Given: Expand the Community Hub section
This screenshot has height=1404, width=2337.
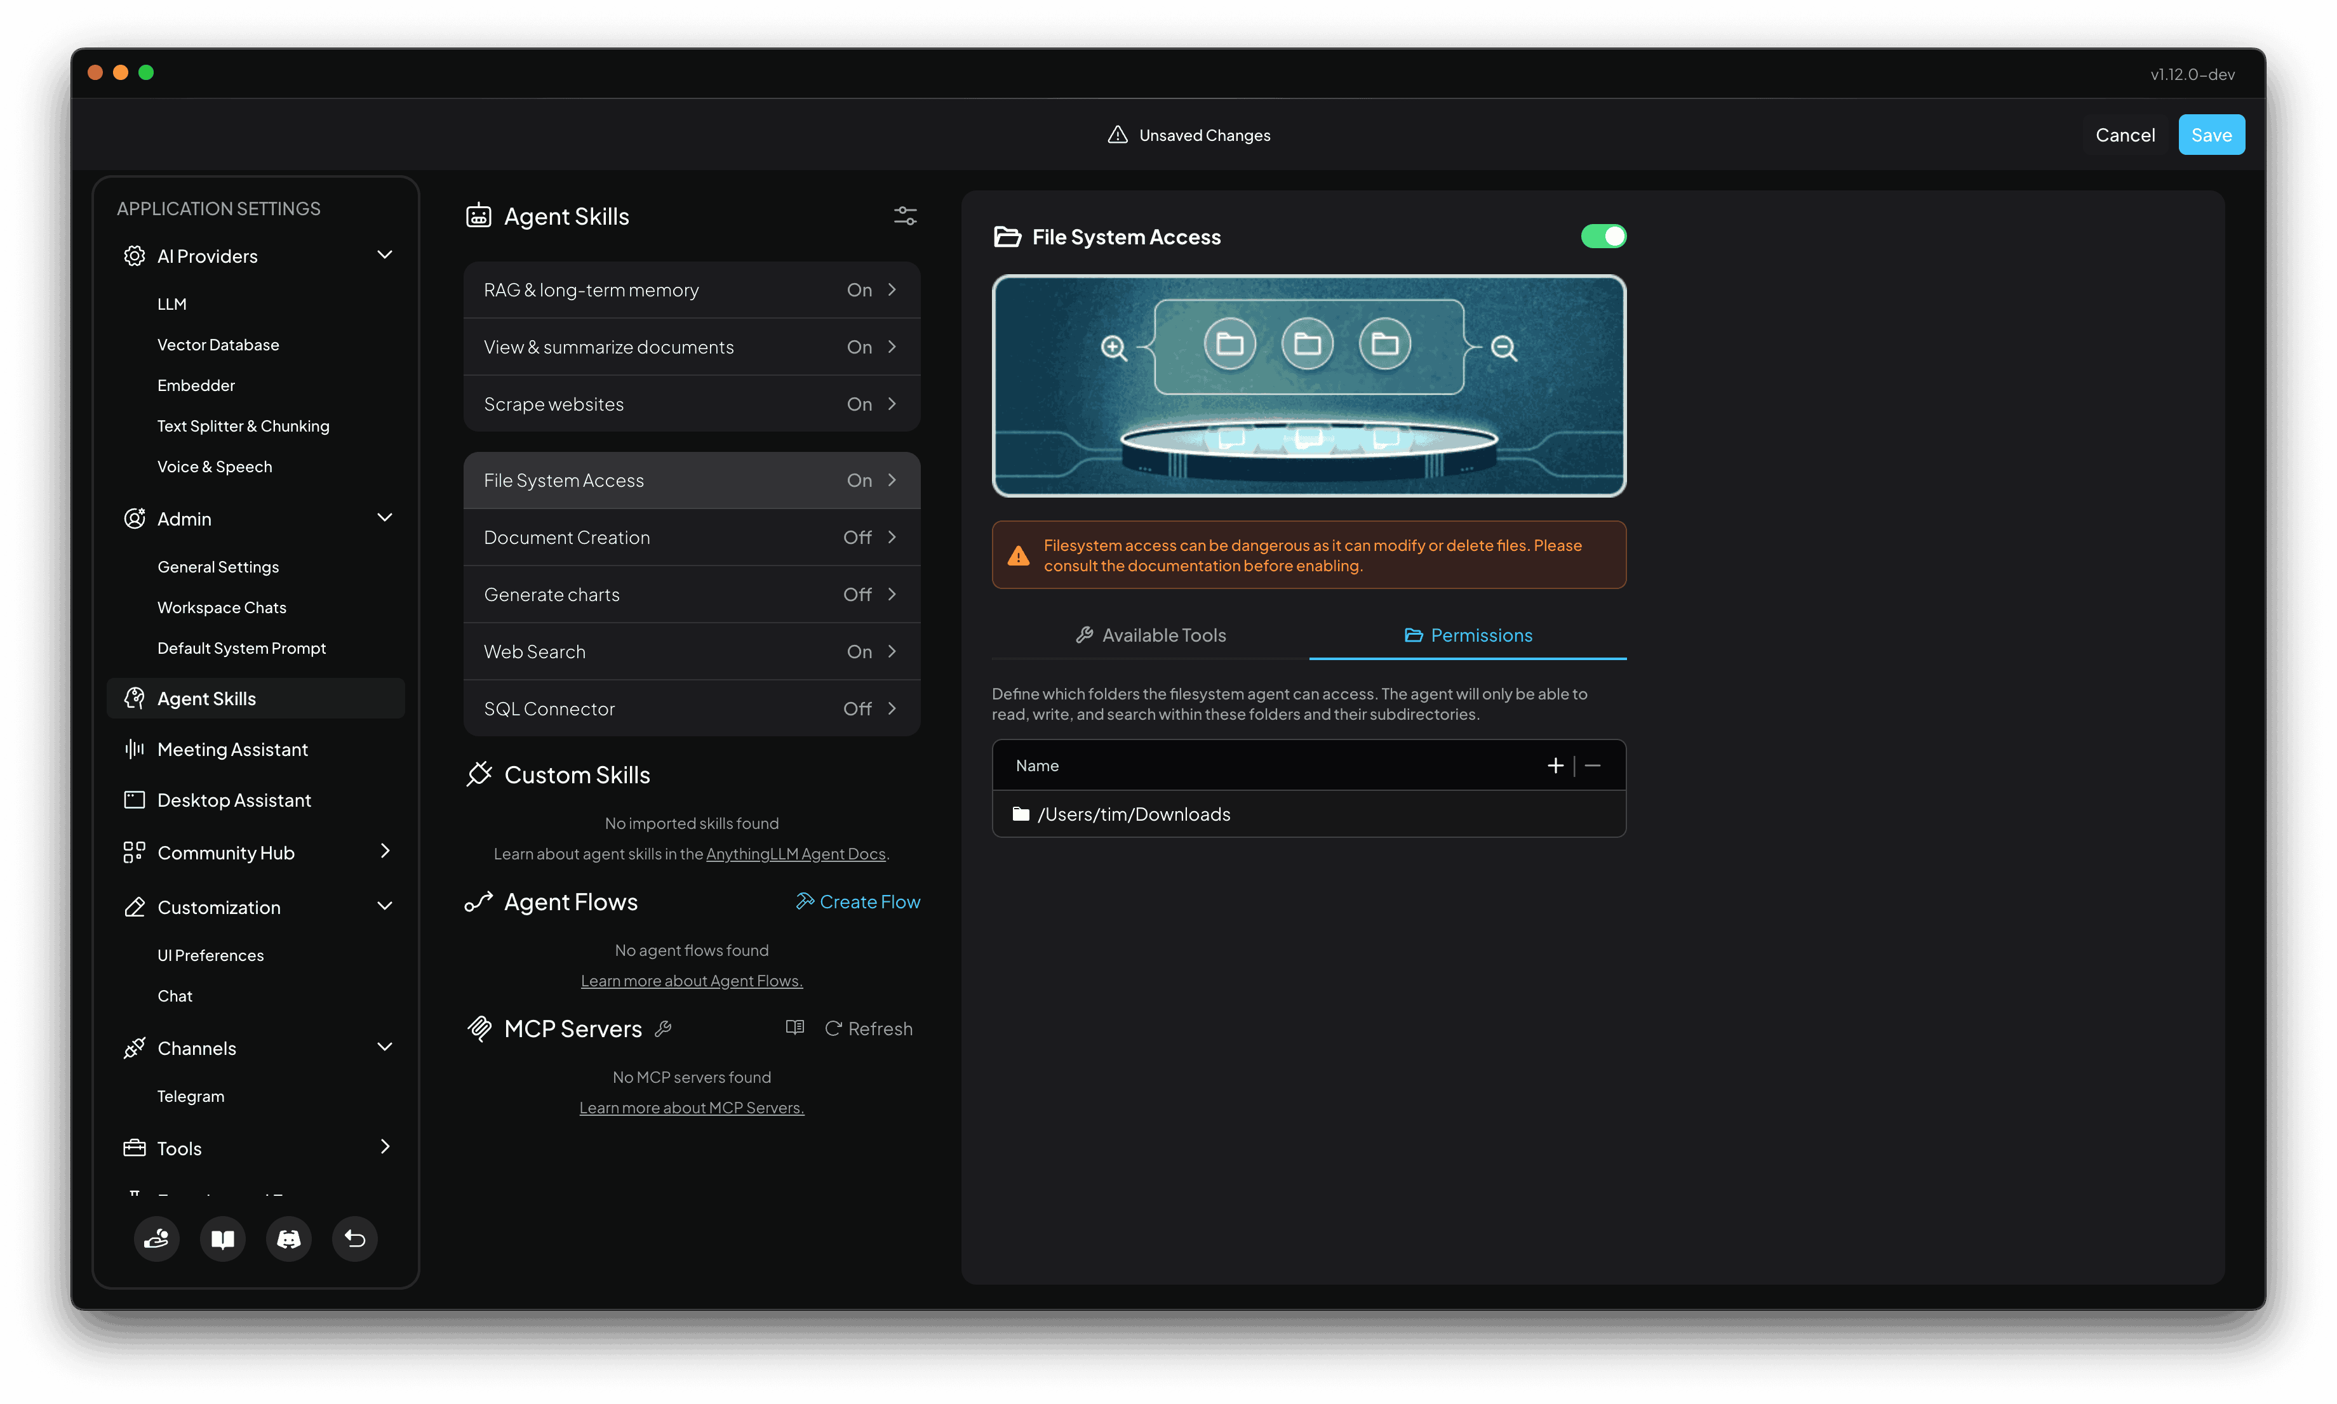Looking at the screenshot, I should point(384,852).
